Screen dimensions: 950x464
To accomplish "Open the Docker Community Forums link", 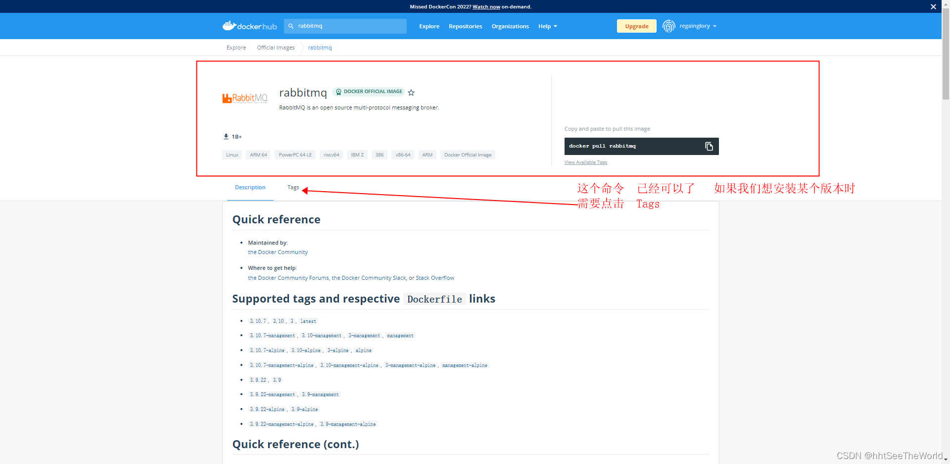I will 288,278.
